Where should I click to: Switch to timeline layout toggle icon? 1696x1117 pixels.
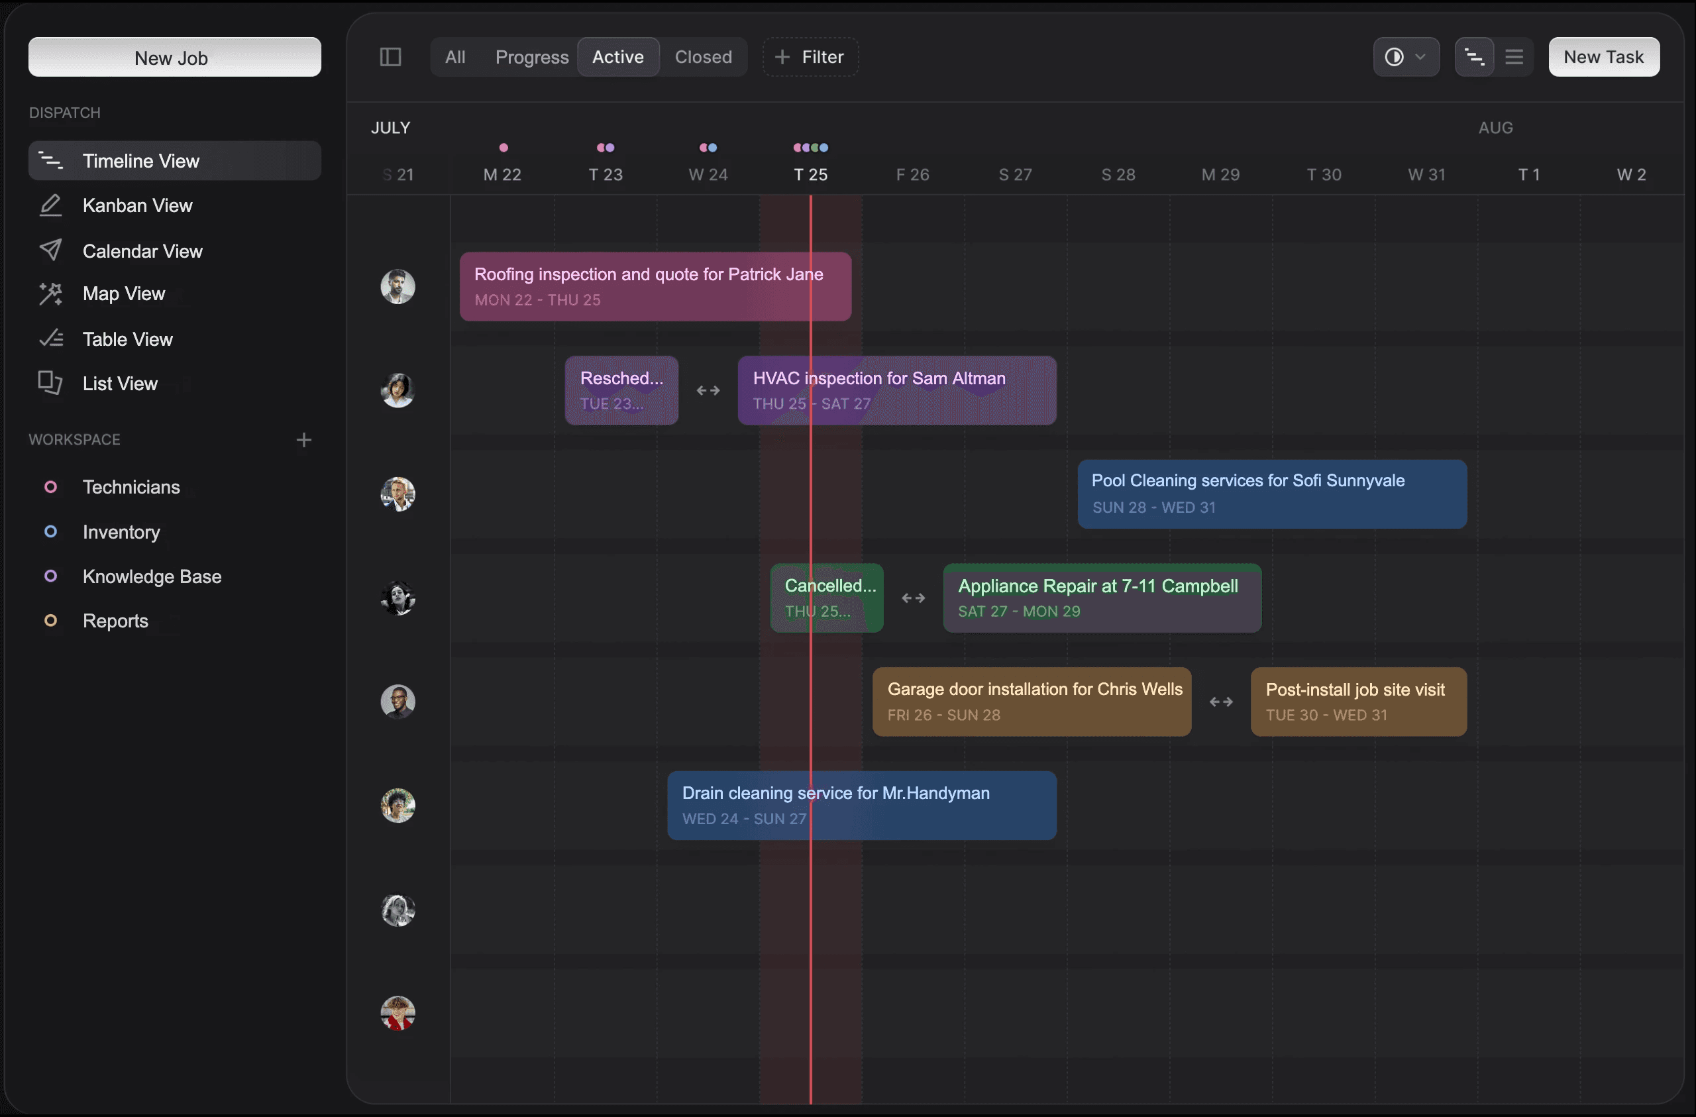[x=1473, y=56]
